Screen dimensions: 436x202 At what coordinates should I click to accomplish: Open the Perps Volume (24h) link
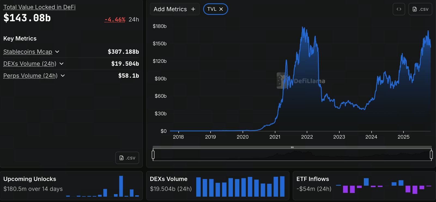[x=31, y=76]
